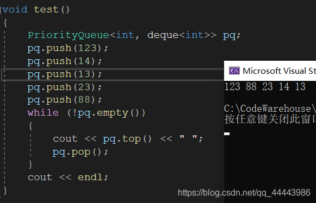This screenshot has height=203, width=316.
Task: Click the Chinese 'press any key' console message
Action: pos(270,119)
